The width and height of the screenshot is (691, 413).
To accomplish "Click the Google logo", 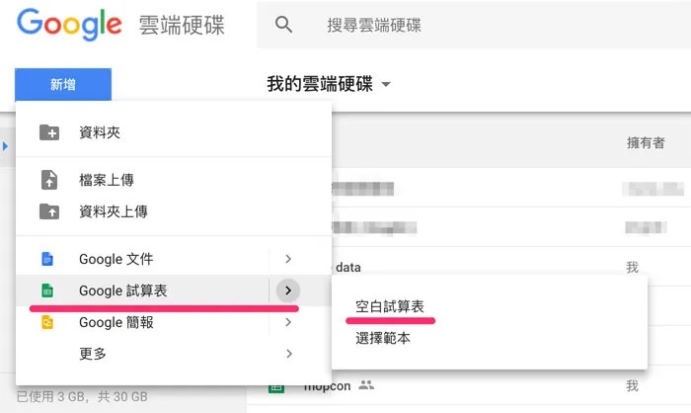I will pyautogui.click(x=69, y=25).
